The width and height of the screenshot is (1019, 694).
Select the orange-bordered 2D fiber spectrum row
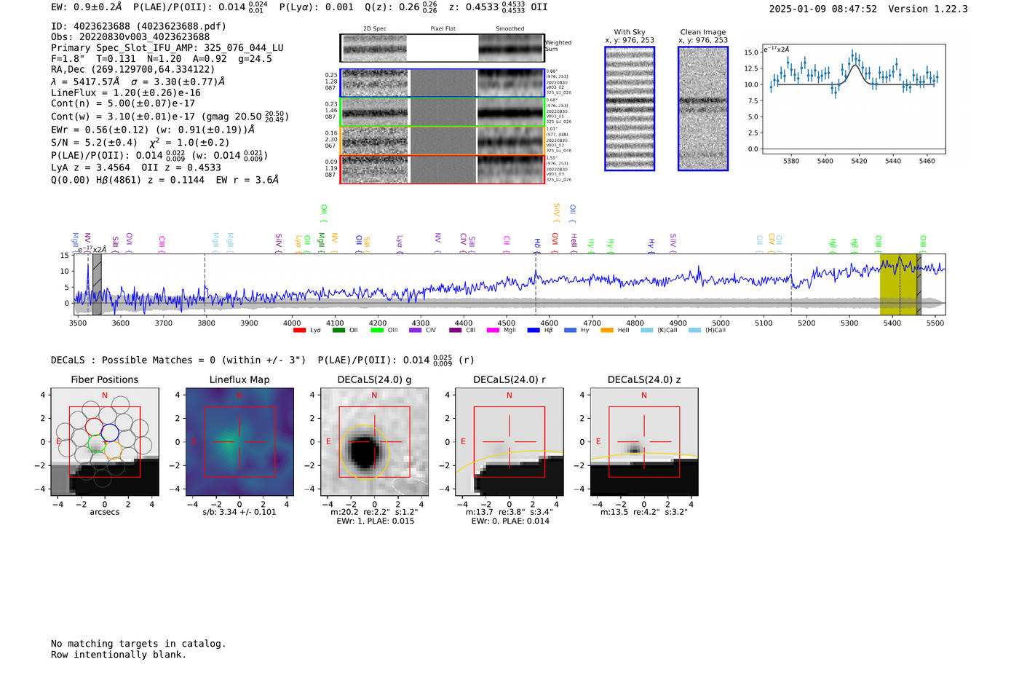(x=442, y=141)
